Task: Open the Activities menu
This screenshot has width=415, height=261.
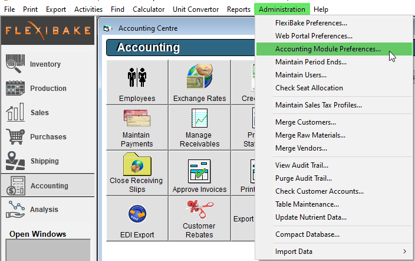Action: [88, 9]
